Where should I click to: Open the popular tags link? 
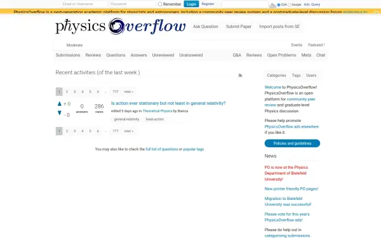[x=194, y=149]
